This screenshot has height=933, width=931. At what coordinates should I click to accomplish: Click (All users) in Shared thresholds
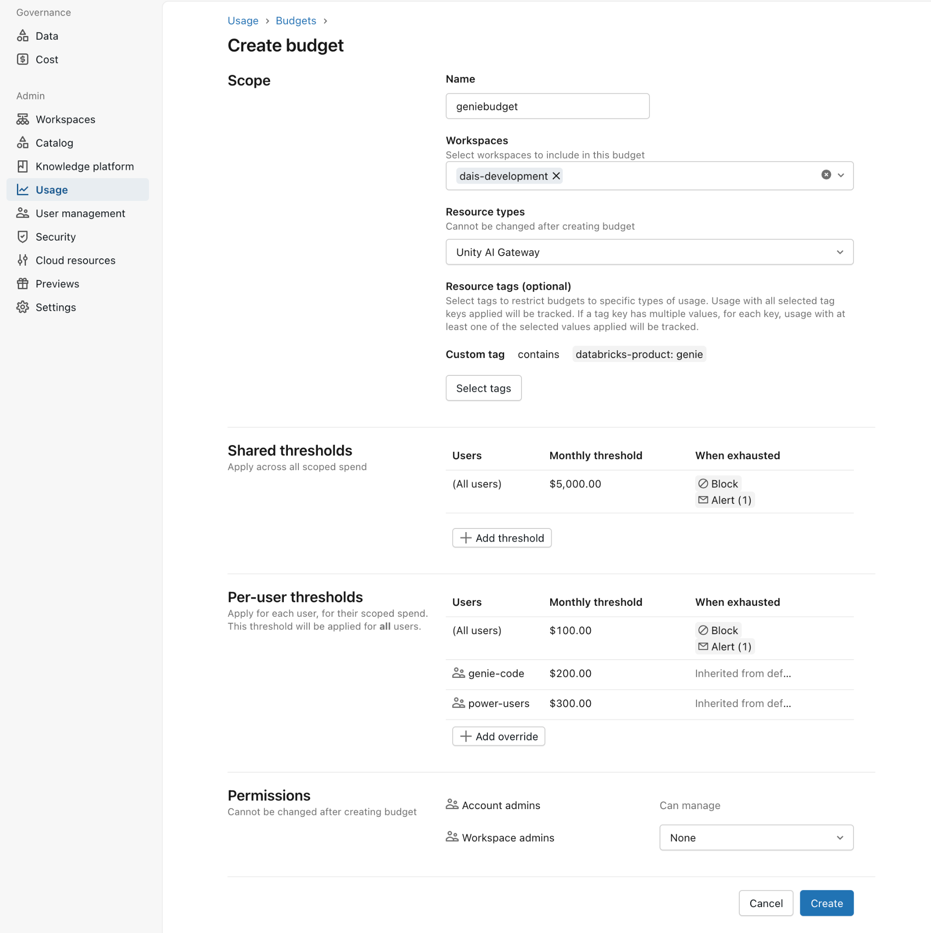coord(476,484)
